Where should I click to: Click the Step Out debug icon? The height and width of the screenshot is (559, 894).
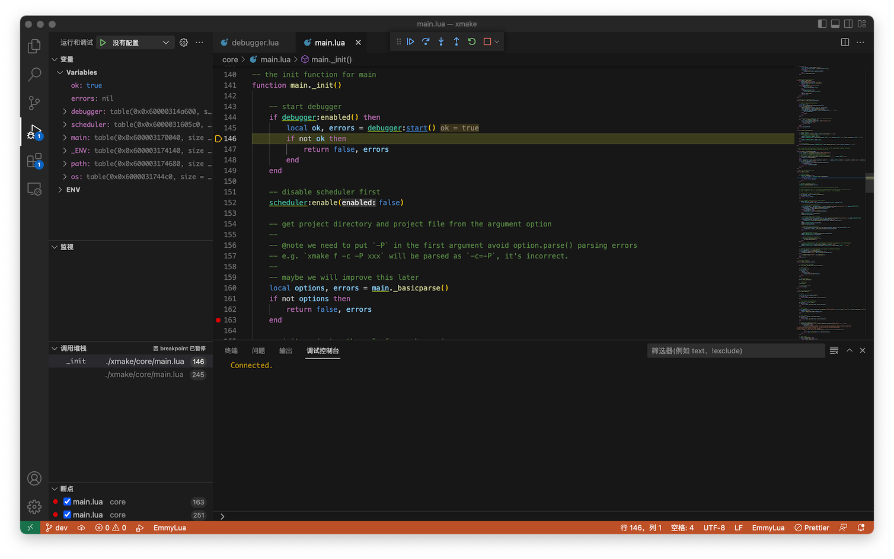tap(456, 41)
